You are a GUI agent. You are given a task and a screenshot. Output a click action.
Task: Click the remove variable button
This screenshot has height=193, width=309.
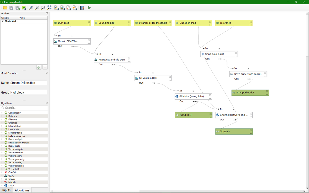[x=45, y=67]
